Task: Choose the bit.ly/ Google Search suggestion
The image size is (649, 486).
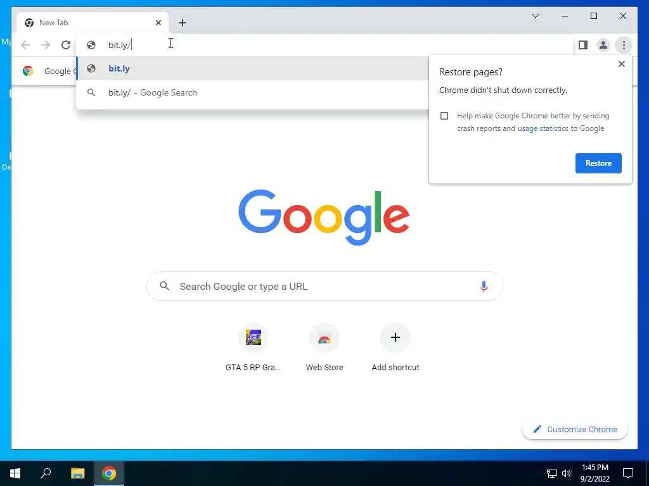Action: [x=252, y=92]
